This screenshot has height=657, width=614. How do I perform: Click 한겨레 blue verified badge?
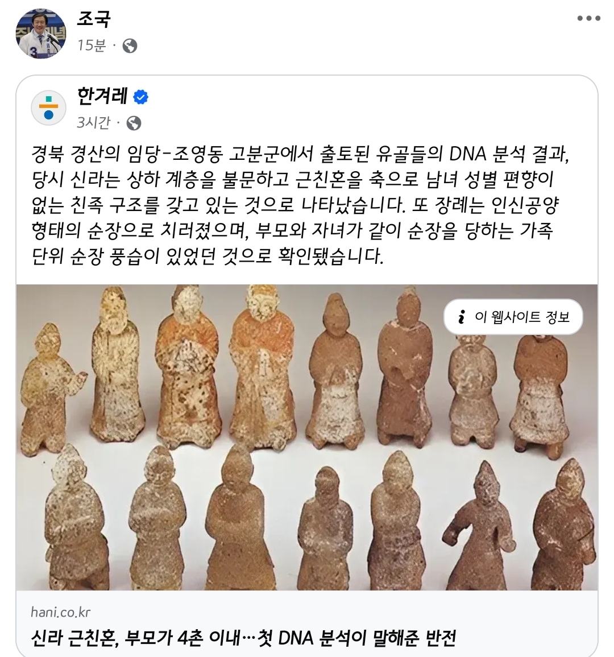(x=140, y=97)
